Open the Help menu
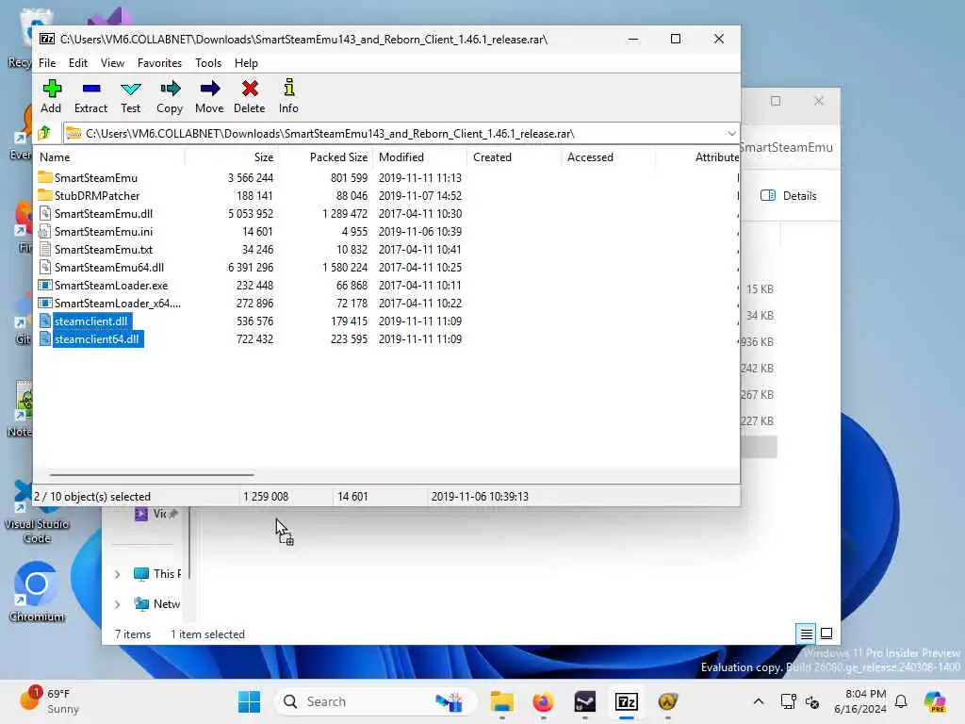 pos(246,63)
